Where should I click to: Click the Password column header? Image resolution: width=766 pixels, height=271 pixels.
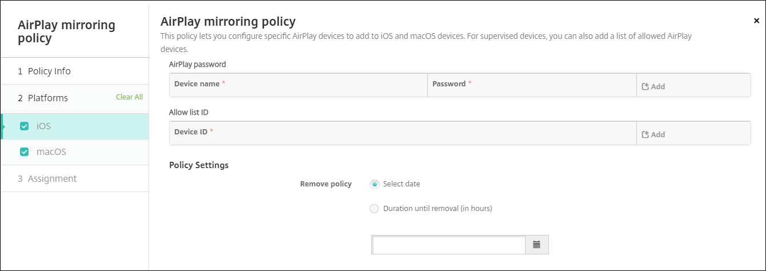[x=449, y=84]
